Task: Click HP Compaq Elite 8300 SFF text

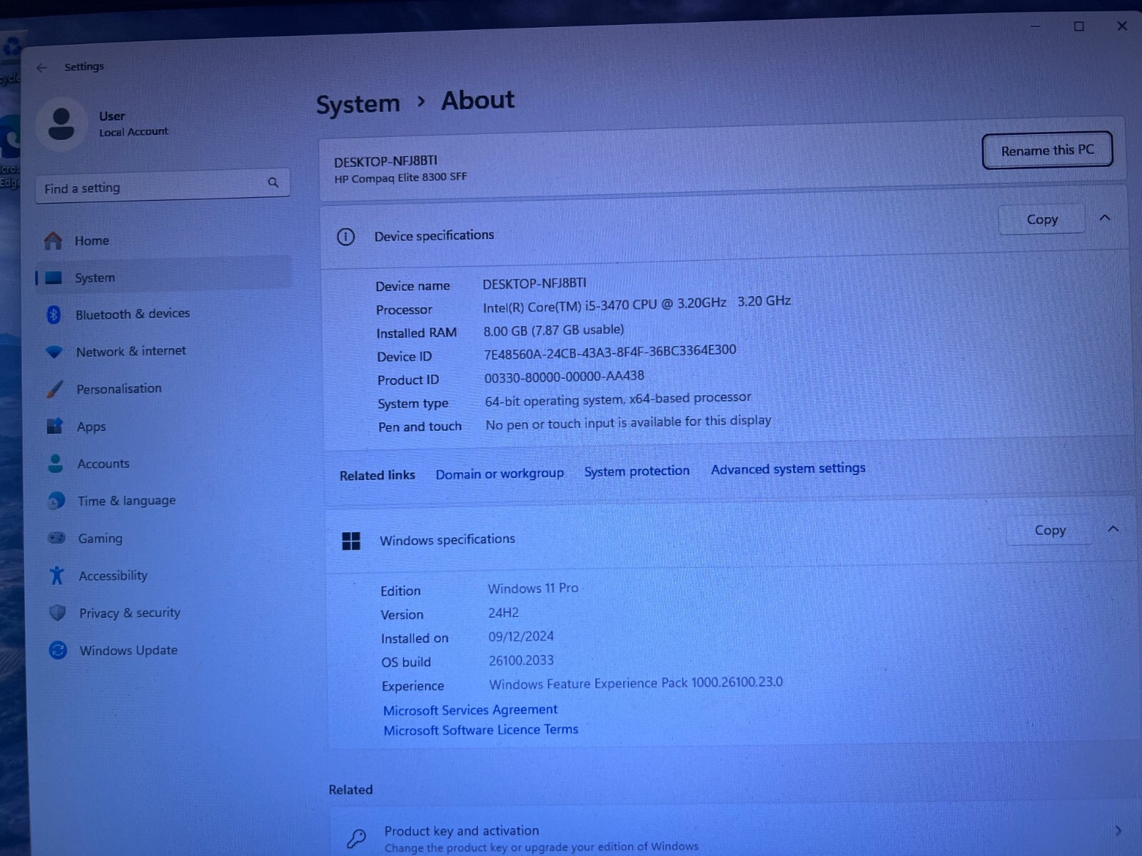Action: click(x=400, y=178)
